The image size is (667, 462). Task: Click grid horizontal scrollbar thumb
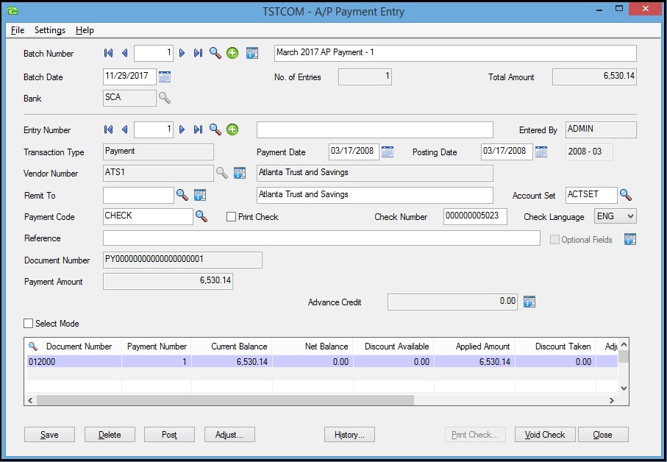coord(225,400)
